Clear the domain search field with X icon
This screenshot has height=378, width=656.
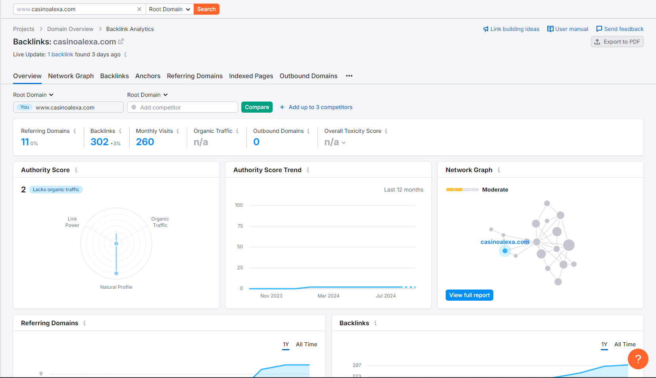pos(139,9)
